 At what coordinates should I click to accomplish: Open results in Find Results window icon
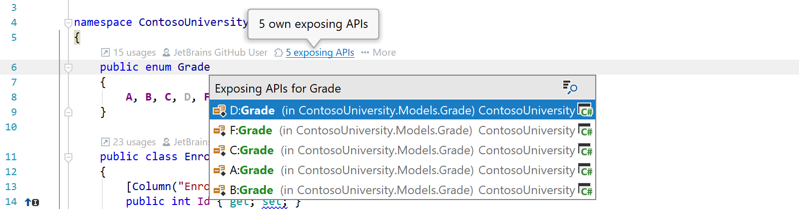[570, 88]
